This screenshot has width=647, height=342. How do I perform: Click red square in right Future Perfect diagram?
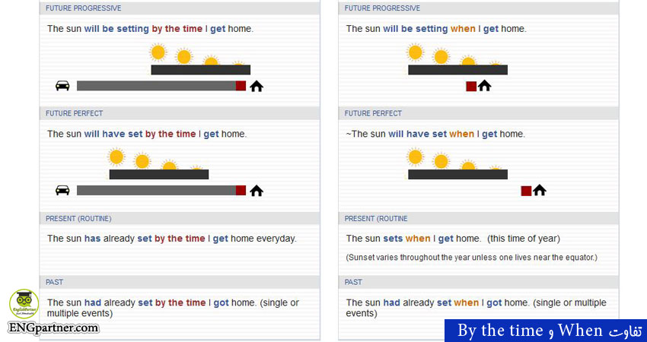[x=526, y=191]
